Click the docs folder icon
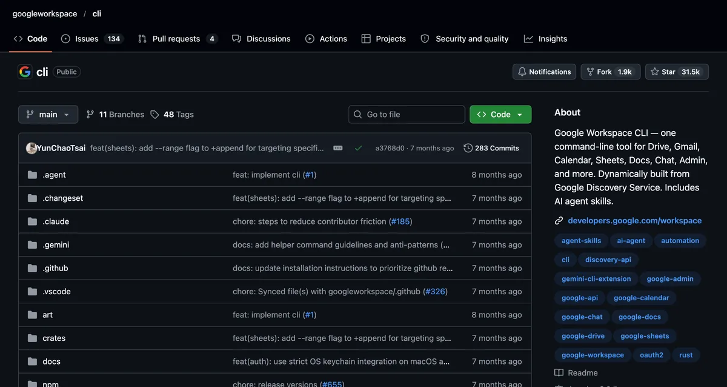This screenshot has height=387, width=727. (32, 362)
